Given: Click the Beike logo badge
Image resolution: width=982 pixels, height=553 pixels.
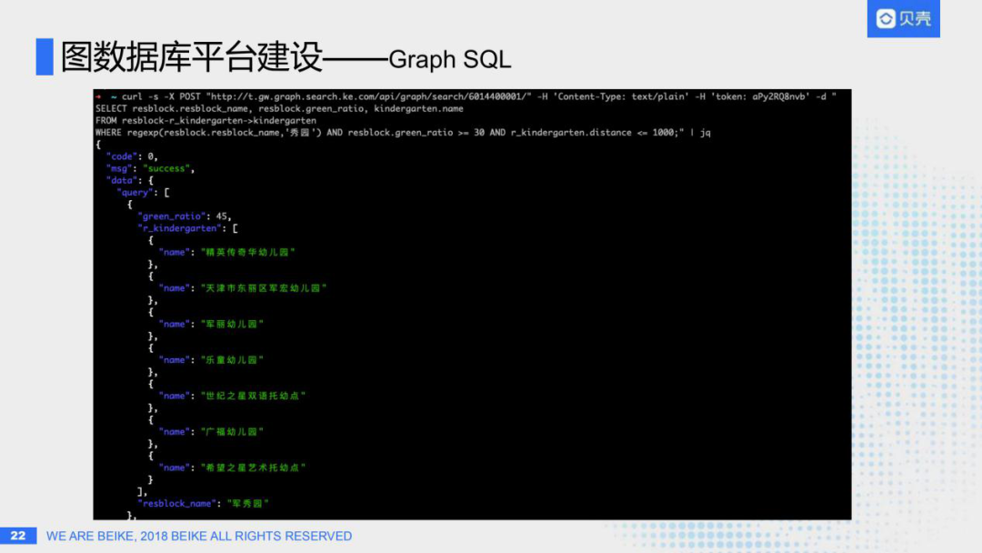Looking at the screenshot, I should [x=903, y=19].
